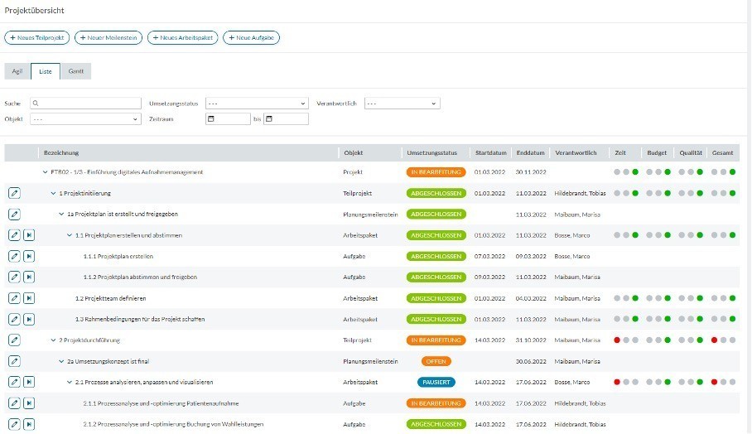Collapse the 2 Projektdurchführung subproject
The width and height of the screenshot is (752, 434).
tap(53, 340)
